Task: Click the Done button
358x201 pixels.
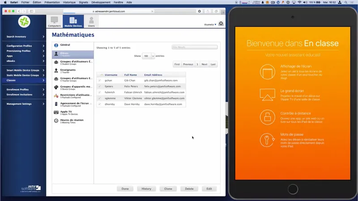Action: [125, 188]
